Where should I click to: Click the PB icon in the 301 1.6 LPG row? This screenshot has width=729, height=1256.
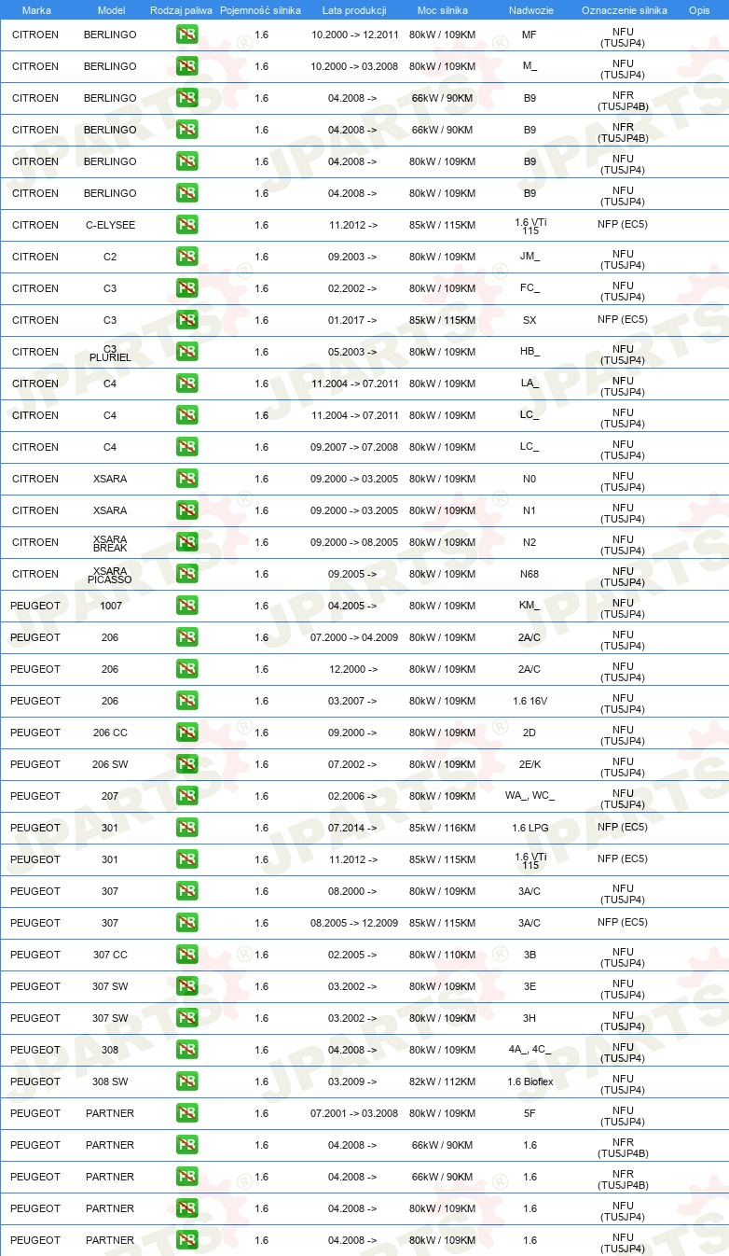186,828
